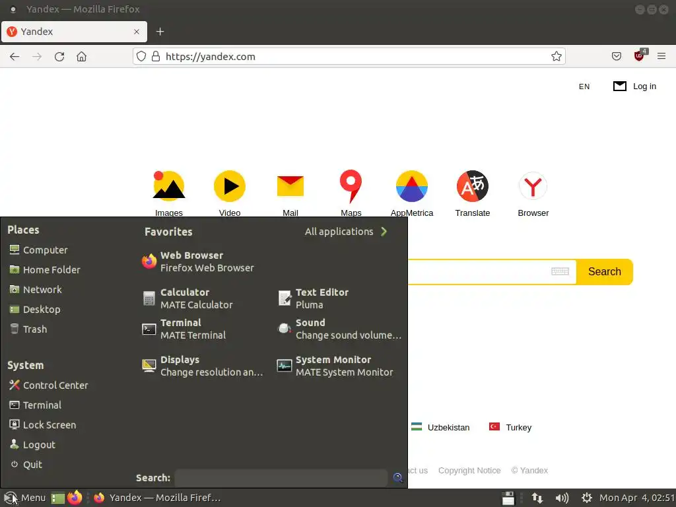Open Network in Places
The image size is (676, 507).
[36, 290]
